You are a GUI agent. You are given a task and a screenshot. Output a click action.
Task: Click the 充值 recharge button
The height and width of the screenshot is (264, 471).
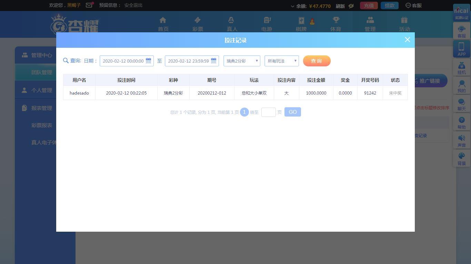[x=369, y=5]
